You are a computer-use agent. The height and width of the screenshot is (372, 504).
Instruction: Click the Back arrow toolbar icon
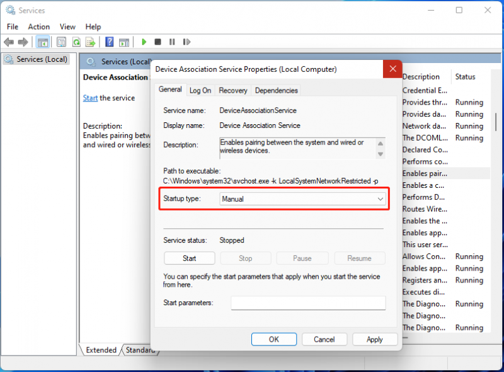pos(9,42)
